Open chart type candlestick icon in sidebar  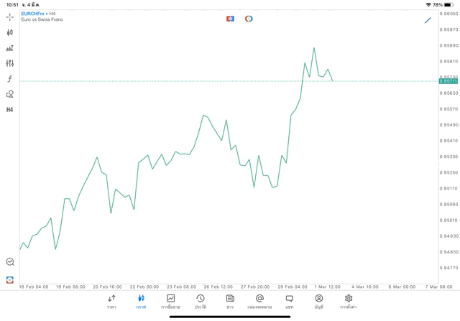click(x=9, y=32)
